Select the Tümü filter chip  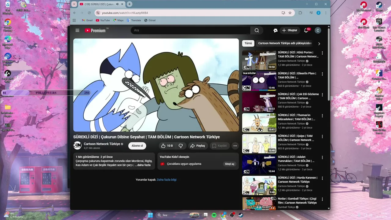tap(248, 43)
